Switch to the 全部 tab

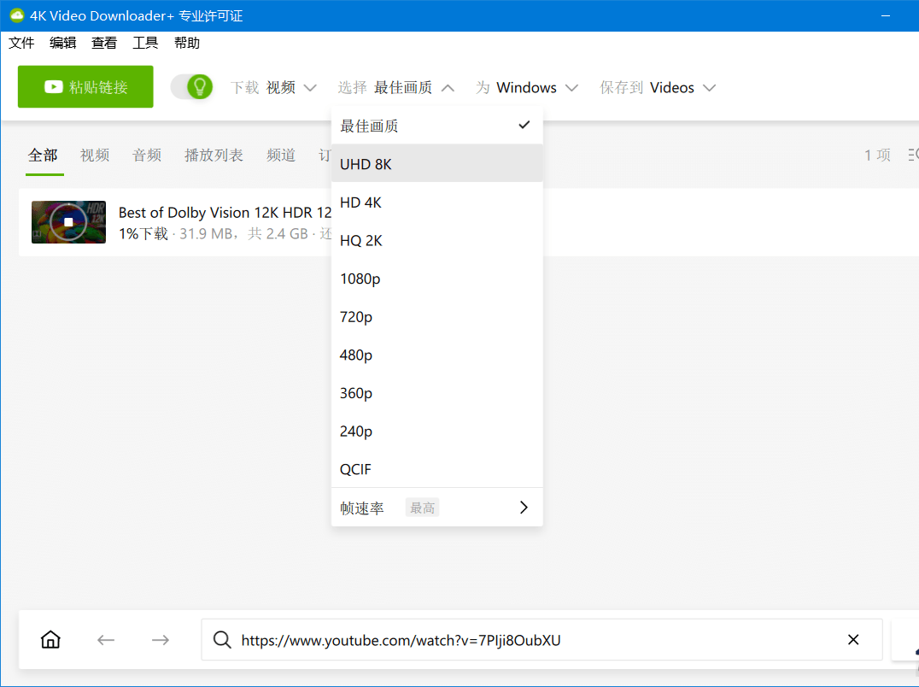(x=43, y=156)
